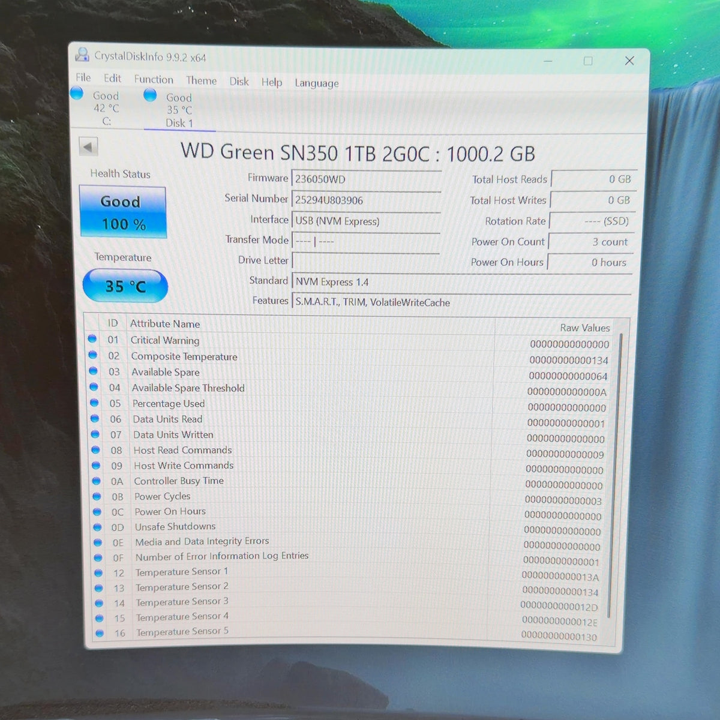Viewport: 720px width, 720px height.
Task: Click the Interface field USB (NVM Express)
Action: pos(366,221)
